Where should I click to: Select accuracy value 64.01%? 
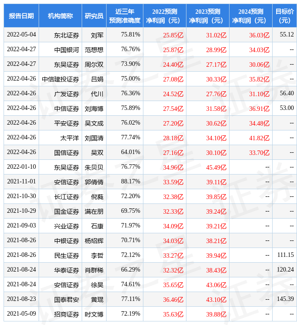click(x=131, y=152)
